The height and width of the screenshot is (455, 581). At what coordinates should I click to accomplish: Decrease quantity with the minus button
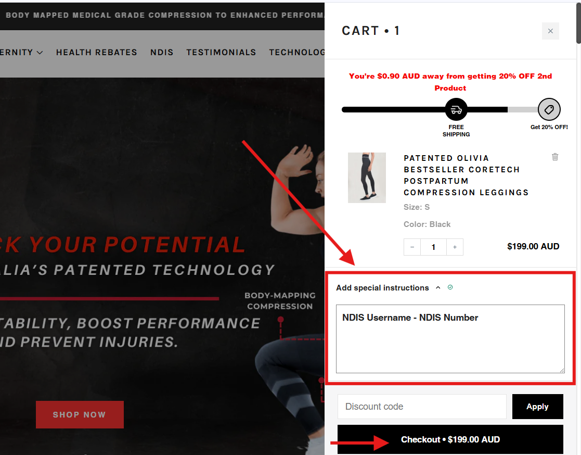(412, 247)
